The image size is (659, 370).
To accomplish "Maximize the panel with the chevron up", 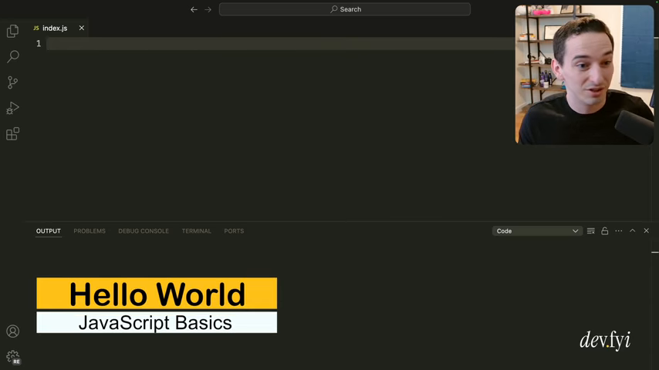I will tap(633, 230).
